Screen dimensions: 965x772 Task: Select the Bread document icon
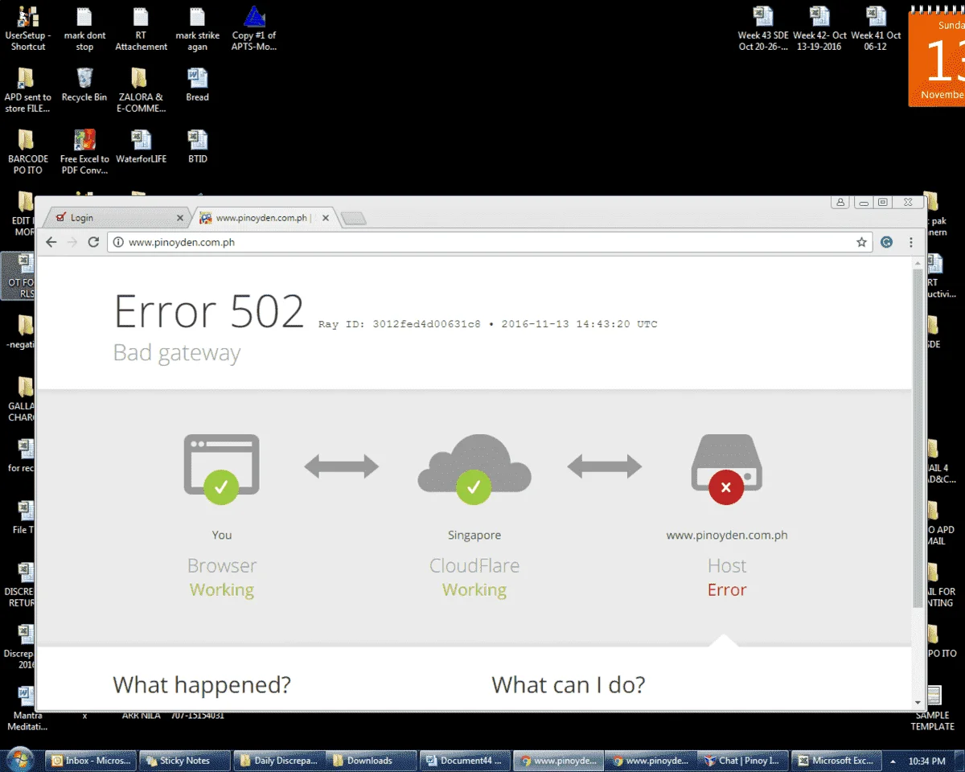point(197,85)
